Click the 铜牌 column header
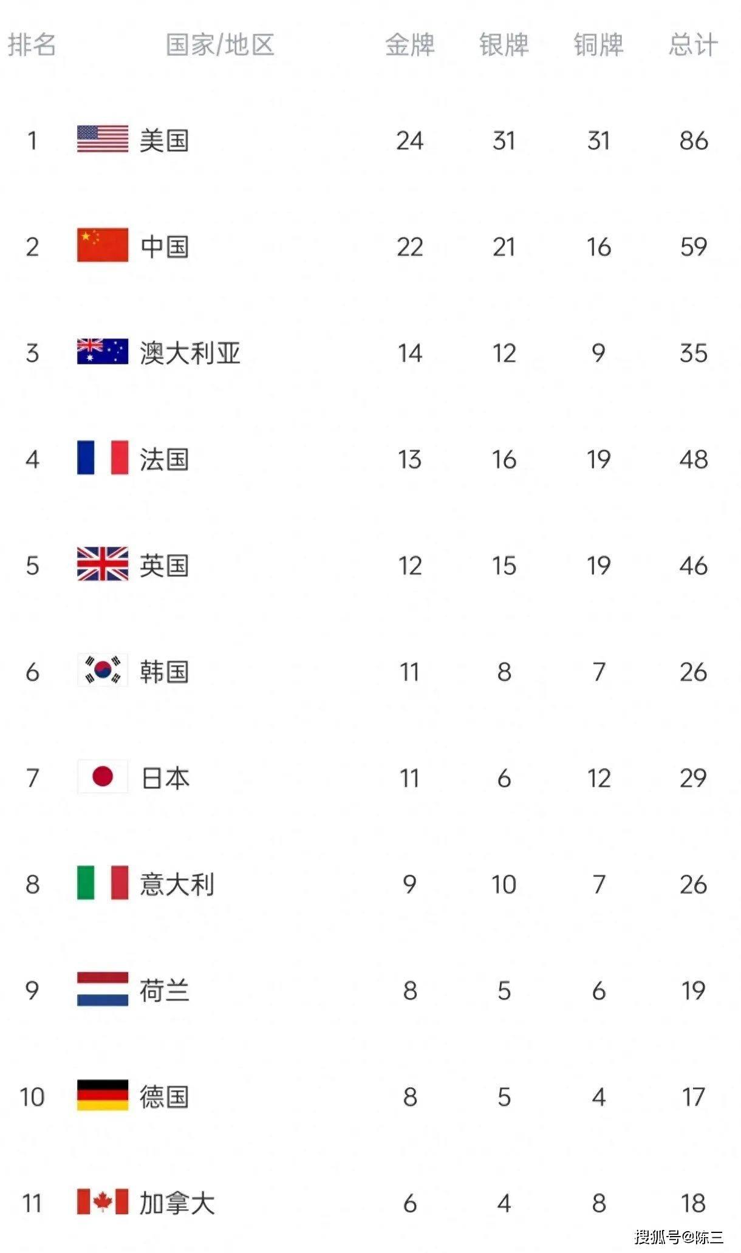Image resolution: width=741 pixels, height=1253 pixels. coord(599,45)
